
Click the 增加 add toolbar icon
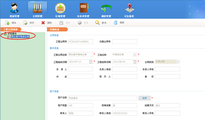click(7, 23)
